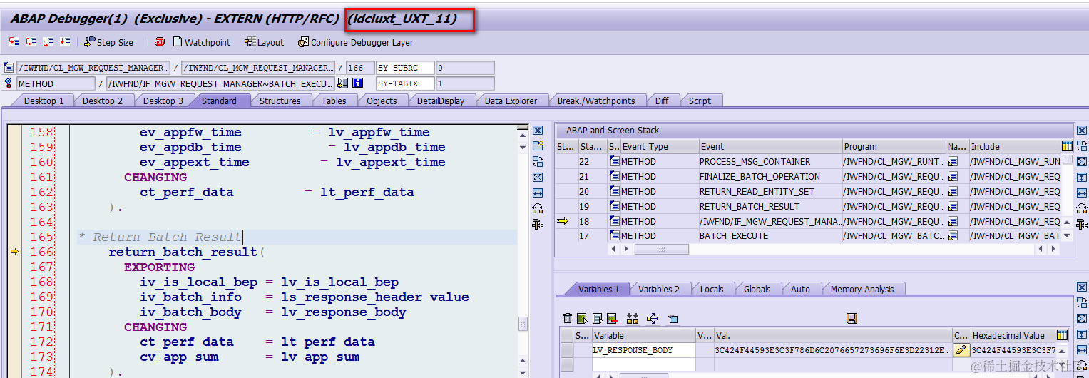Open the Tables tab
The height and width of the screenshot is (378, 1089).
coord(334,101)
